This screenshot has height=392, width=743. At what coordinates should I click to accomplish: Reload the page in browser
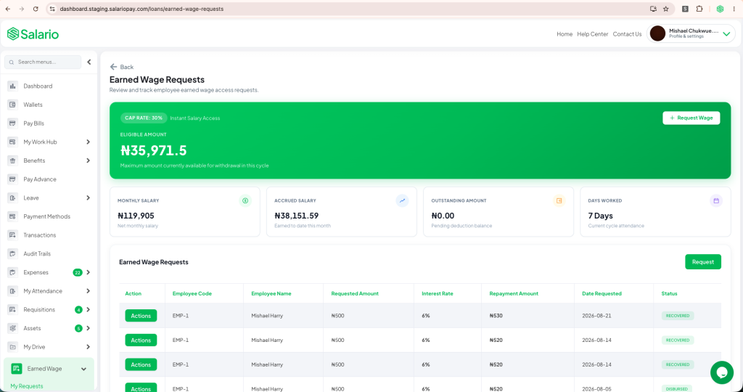[x=36, y=9]
